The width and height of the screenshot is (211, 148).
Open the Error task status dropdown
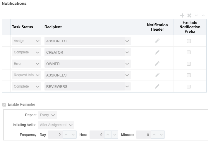click(x=27, y=64)
